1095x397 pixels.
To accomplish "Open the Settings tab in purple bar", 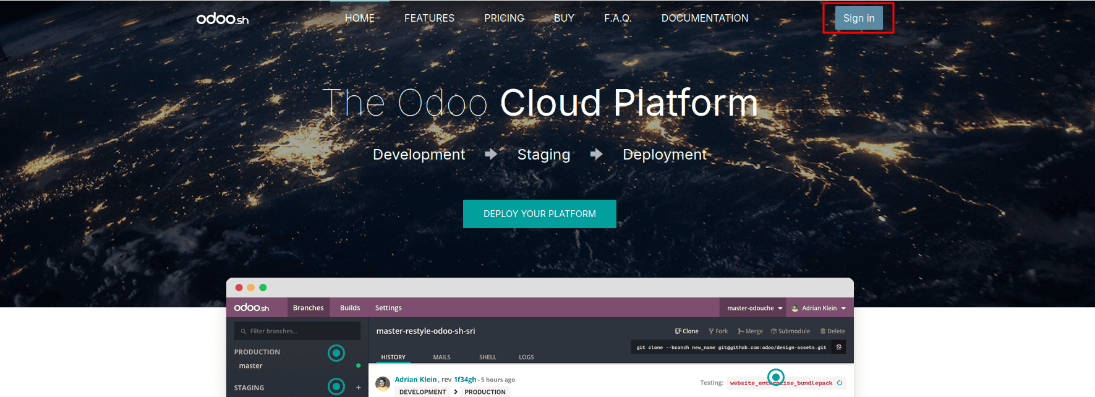I will click(388, 307).
